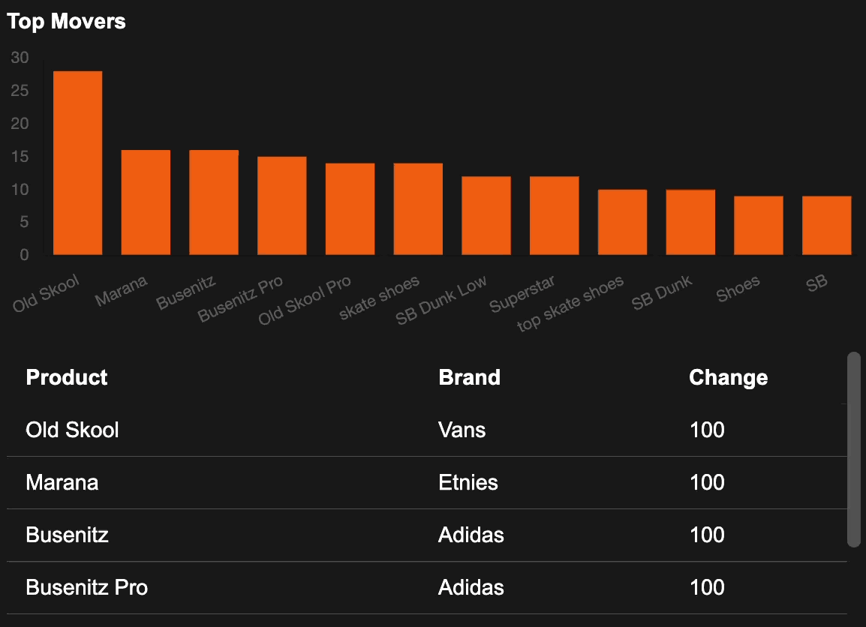This screenshot has height=627, width=866.
Task: Click the Top Movers heading
Action: pos(66,22)
